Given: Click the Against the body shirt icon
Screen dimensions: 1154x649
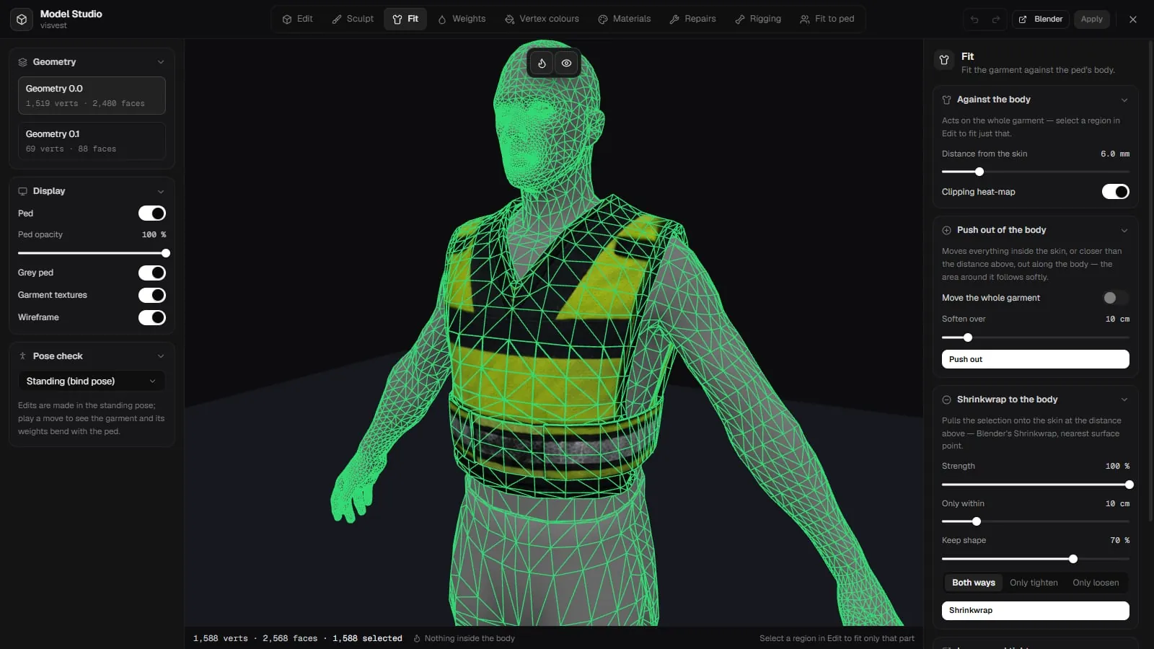Looking at the screenshot, I should (x=946, y=100).
